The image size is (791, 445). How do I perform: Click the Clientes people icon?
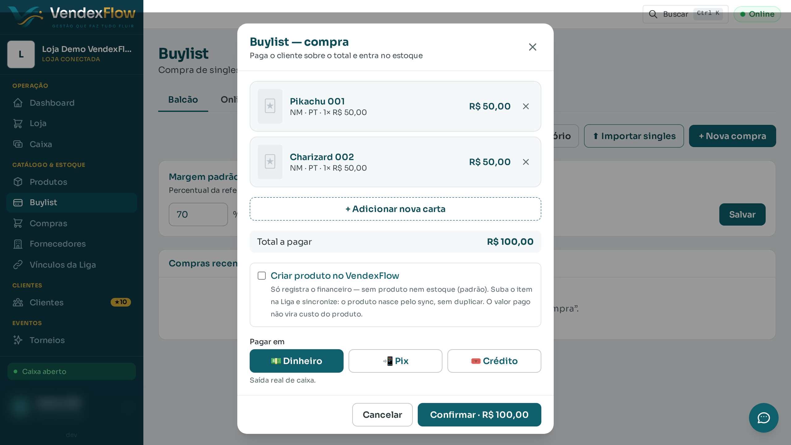[18, 303]
